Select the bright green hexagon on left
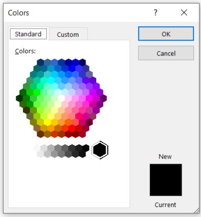Image resolution: width=201 pixels, height=217 pixels. coord(37,92)
